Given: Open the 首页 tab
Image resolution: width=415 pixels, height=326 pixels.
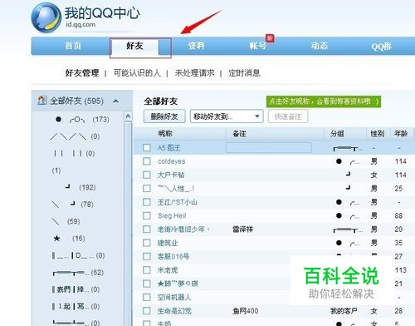Looking at the screenshot, I should coord(73,46).
